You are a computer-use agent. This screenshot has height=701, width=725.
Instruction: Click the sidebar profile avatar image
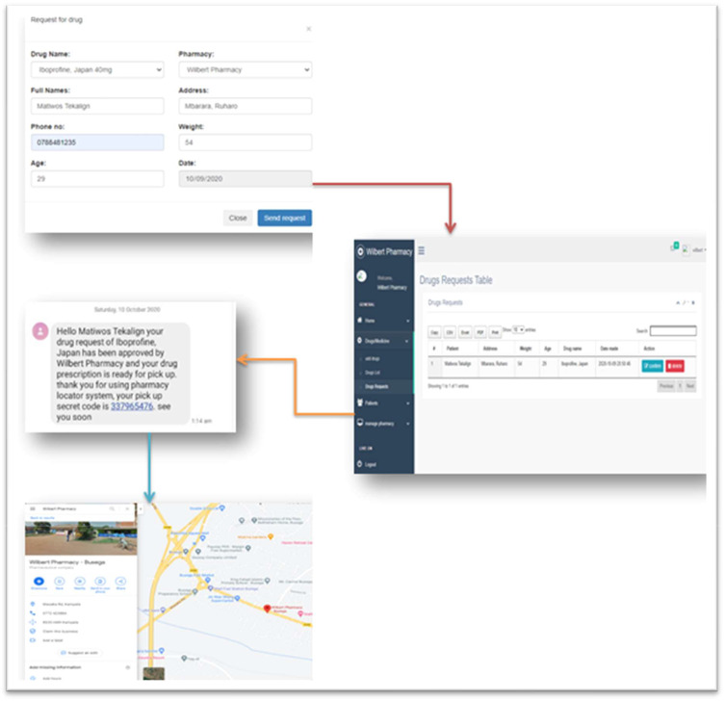(362, 276)
